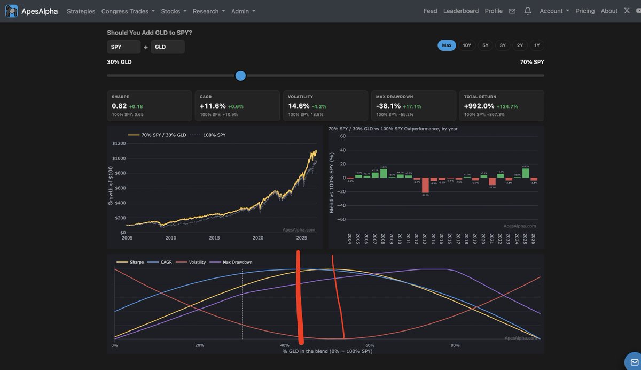Click the "+992.0%" total return value
This screenshot has width=641, height=370.
click(479, 106)
